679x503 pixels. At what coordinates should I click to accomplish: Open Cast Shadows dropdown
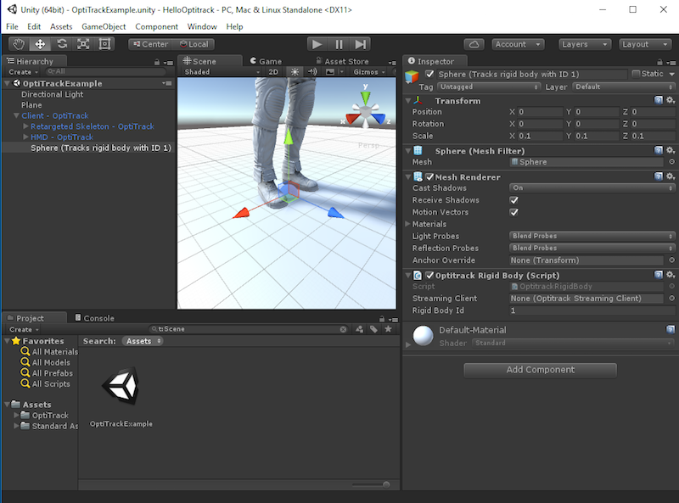coord(592,187)
